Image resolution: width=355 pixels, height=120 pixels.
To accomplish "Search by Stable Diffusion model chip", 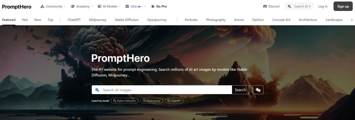I will click(125, 101).
